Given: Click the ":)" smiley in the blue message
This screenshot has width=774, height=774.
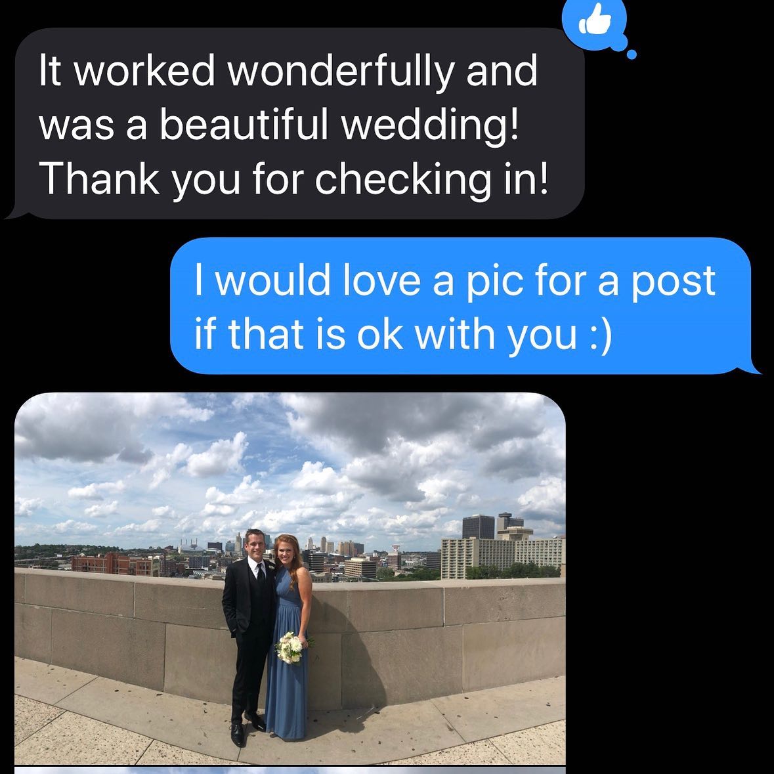Looking at the screenshot, I should tap(601, 335).
